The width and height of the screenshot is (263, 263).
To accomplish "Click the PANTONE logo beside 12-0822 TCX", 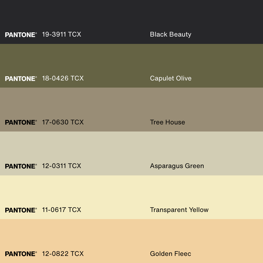I will tap(21, 254).
